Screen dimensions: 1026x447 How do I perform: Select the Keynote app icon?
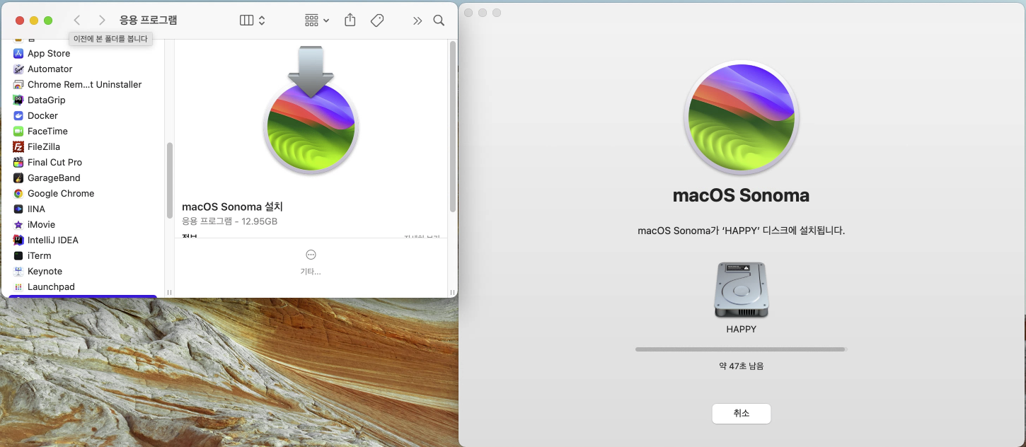pyautogui.click(x=18, y=271)
